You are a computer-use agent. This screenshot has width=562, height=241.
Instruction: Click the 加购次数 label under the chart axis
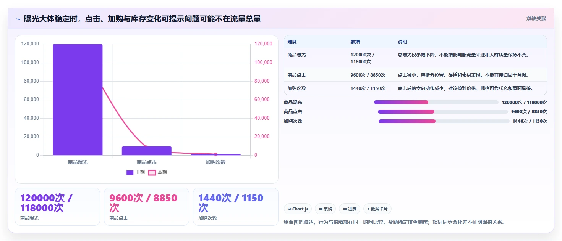pos(215,162)
